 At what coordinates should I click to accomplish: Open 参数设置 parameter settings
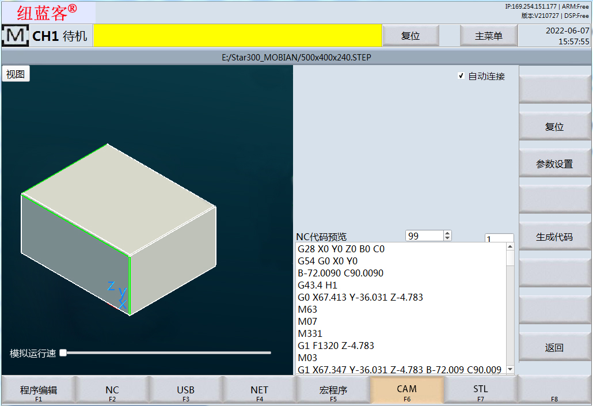554,164
